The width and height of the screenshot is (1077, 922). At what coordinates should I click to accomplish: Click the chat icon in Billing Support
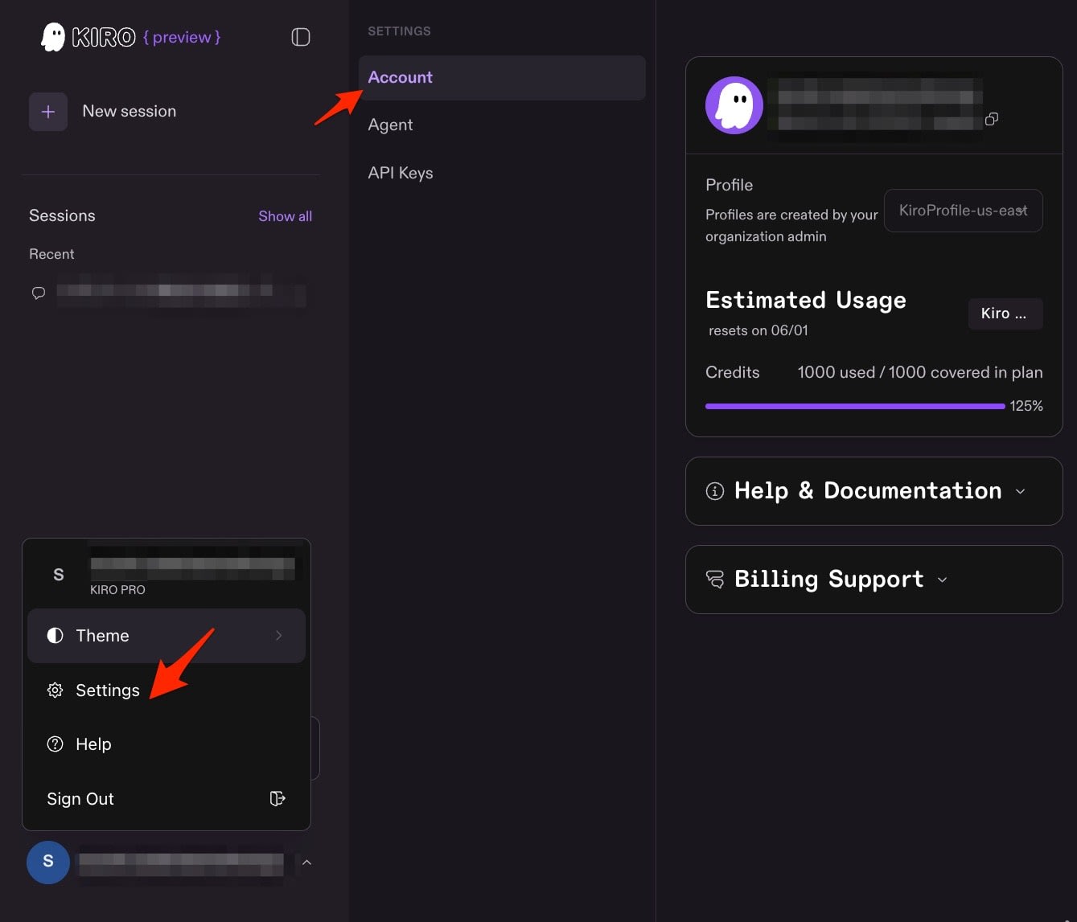(715, 579)
